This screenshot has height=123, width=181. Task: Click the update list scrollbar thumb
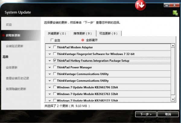point(173,71)
